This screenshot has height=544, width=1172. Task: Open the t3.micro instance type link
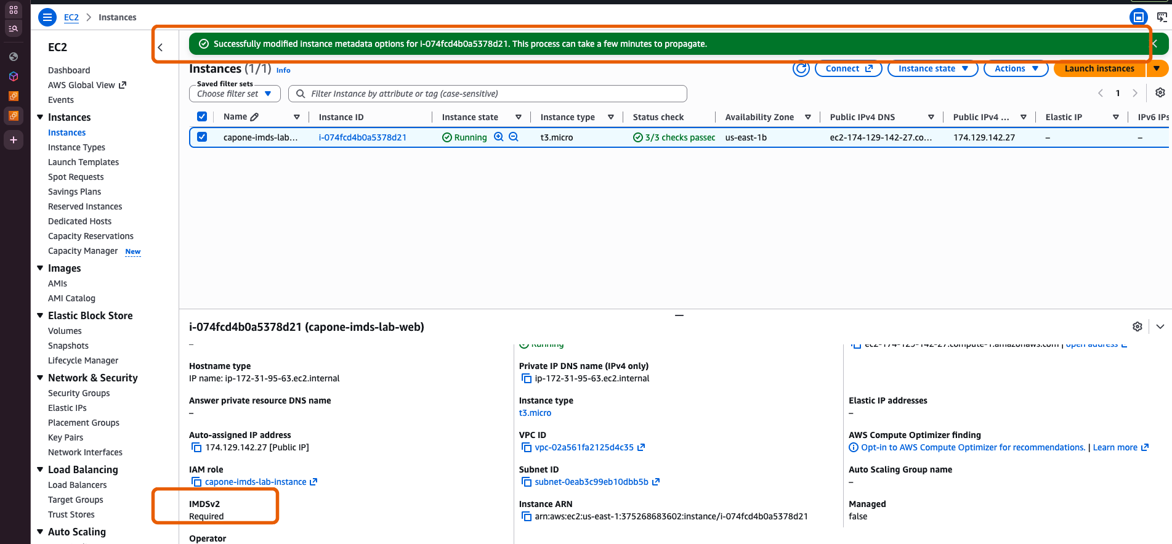point(535,413)
